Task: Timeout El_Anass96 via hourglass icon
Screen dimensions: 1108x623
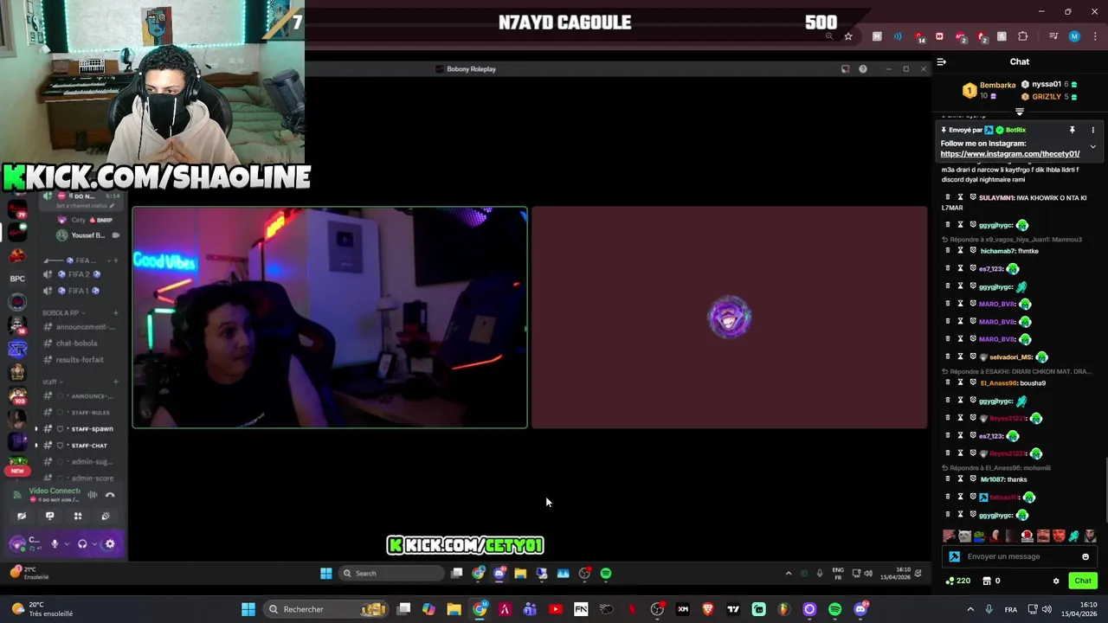Action: (x=959, y=382)
